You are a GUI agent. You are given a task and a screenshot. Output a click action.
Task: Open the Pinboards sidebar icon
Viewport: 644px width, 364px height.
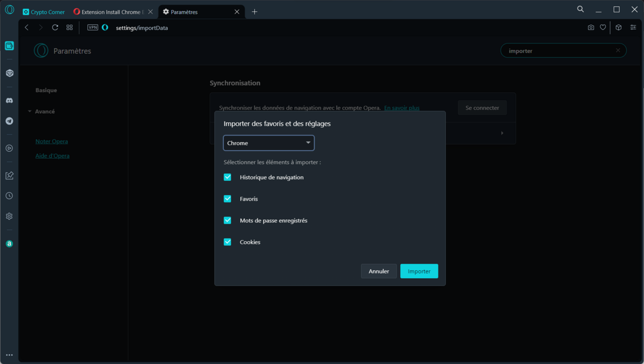tap(9, 175)
